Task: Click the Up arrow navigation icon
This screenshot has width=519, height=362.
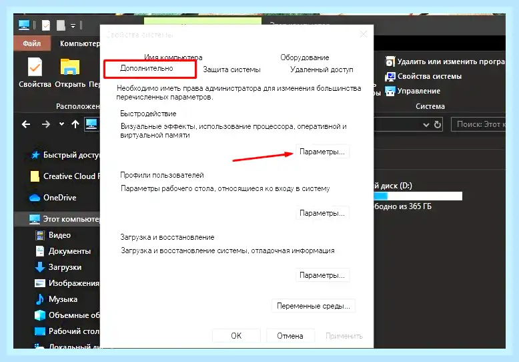Action: tap(75, 124)
